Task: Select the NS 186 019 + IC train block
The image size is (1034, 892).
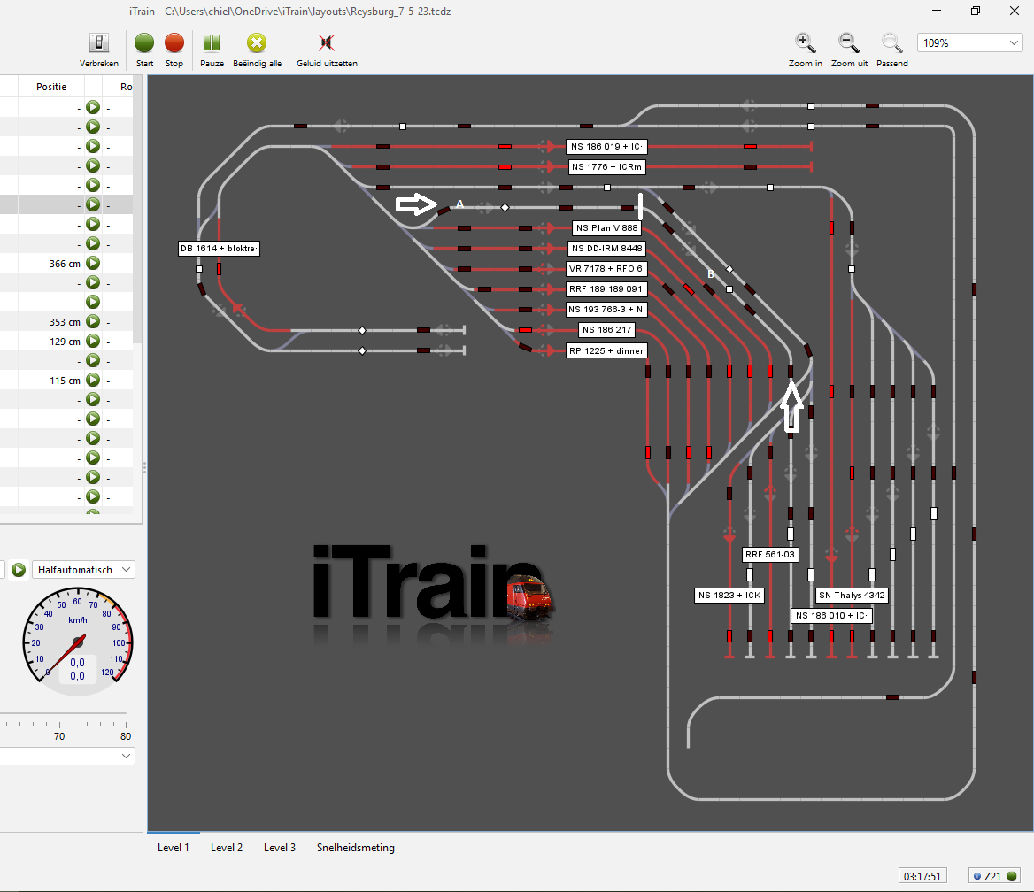Action: point(606,146)
